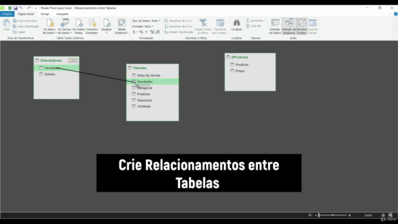The height and width of the screenshot is (224, 398).
Task: Click the Redo arrow in title bar
Action: 29,8
